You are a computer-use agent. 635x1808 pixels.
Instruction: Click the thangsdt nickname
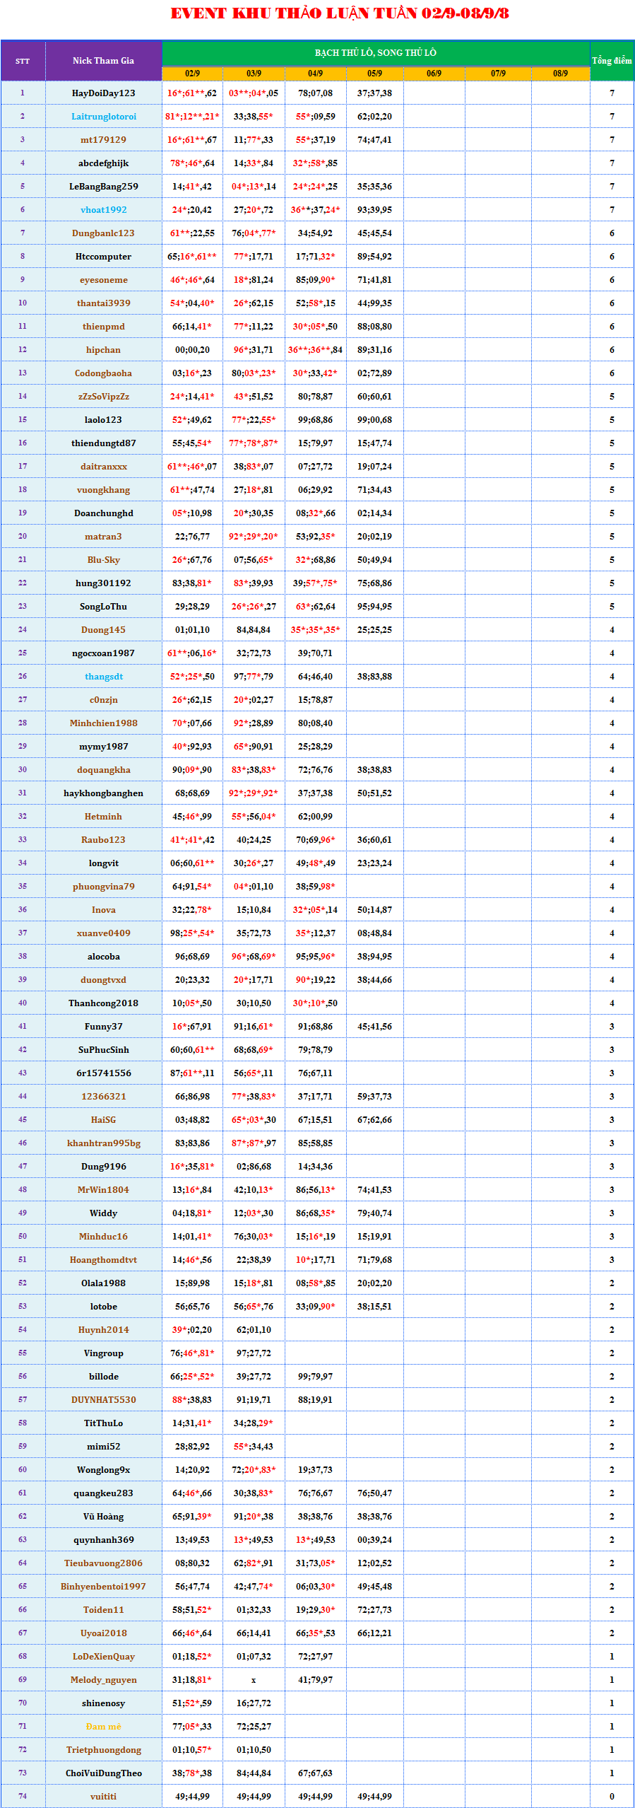click(104, 677)
